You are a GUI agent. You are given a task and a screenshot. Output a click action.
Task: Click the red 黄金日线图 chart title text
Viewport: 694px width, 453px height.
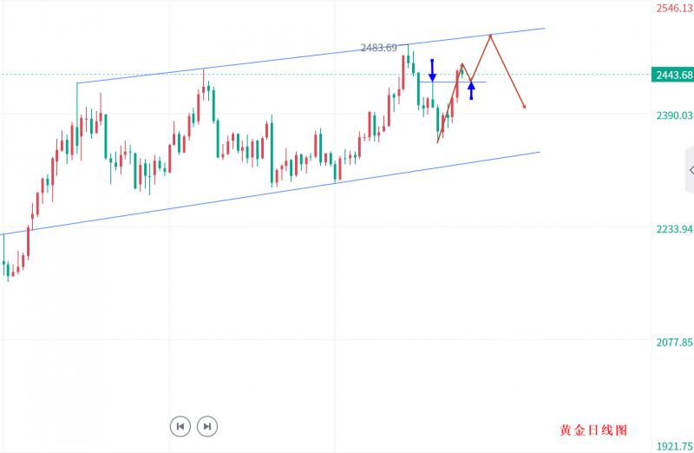pyautogui.click(x=593, y=430)
